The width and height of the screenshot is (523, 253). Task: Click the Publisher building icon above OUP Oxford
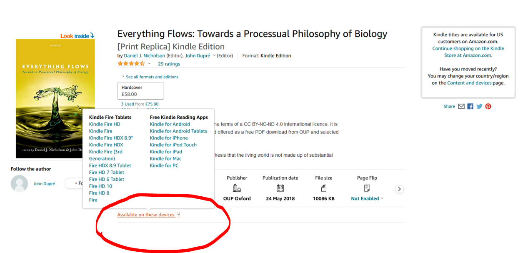tap(237, 188)
